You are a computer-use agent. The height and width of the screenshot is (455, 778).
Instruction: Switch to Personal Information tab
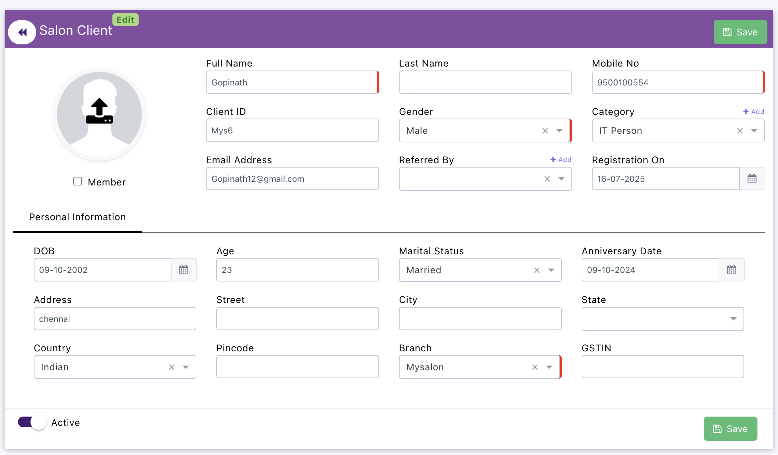77,217
